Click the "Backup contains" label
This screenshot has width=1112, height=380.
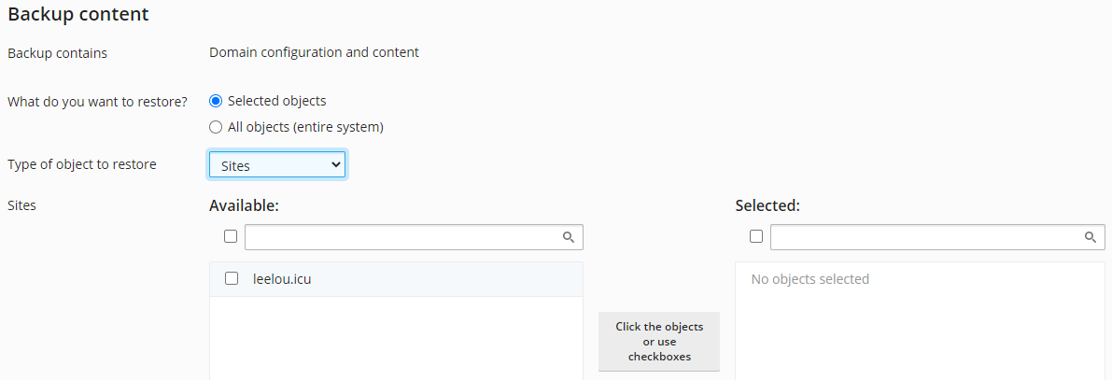point(58,53)
